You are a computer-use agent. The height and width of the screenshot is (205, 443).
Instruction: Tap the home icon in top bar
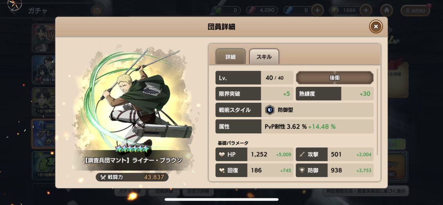tap(386, 10)
